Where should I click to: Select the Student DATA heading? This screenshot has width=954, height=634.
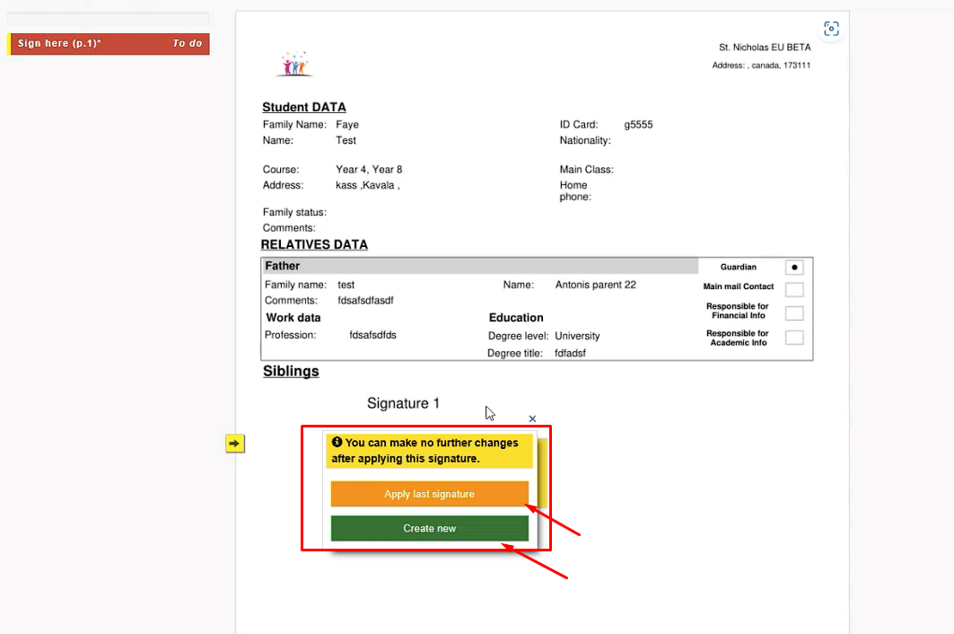click(303, 108)
